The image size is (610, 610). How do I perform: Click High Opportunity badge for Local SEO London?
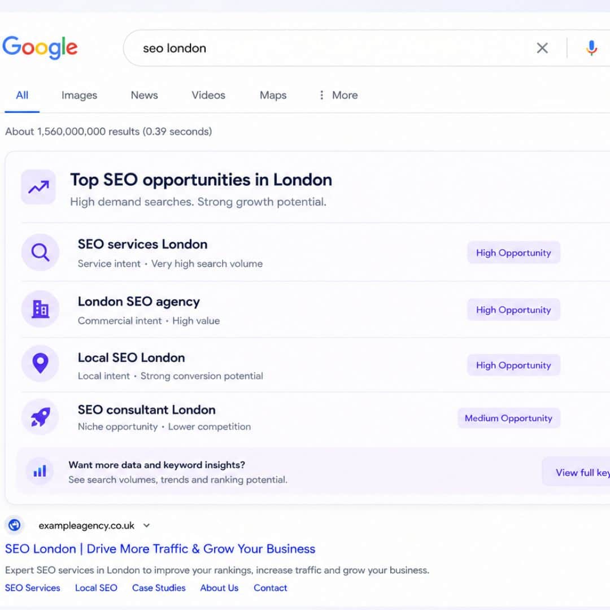click(513, 365)
